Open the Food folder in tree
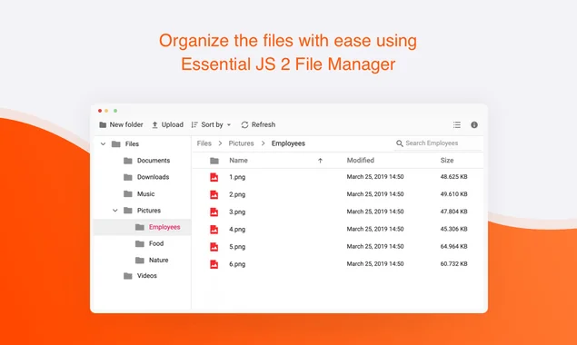Viewport: 577px width, 345px height. point(156,243)
